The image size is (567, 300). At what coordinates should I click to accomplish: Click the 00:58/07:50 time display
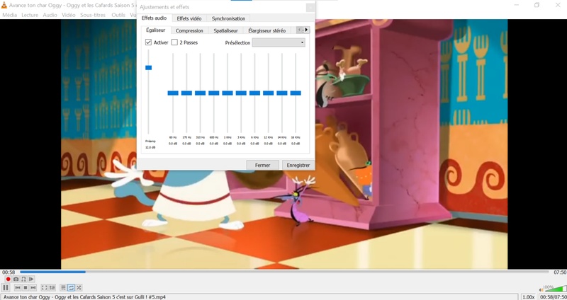point(553,296)
